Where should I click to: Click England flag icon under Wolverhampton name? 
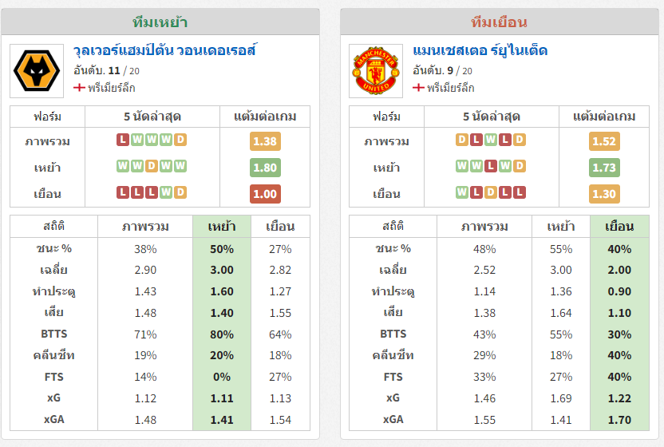[x=79, y=88]
